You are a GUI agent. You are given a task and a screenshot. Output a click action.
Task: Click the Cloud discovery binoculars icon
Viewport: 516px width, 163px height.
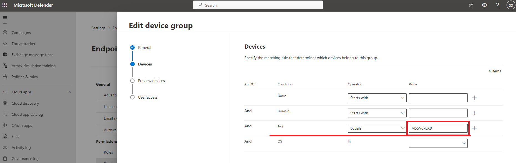(5, 103)
